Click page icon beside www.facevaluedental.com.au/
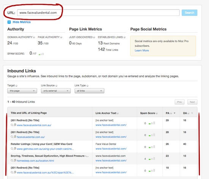Image resolution: width=209 pixels, height=179 pixels. 15,125
